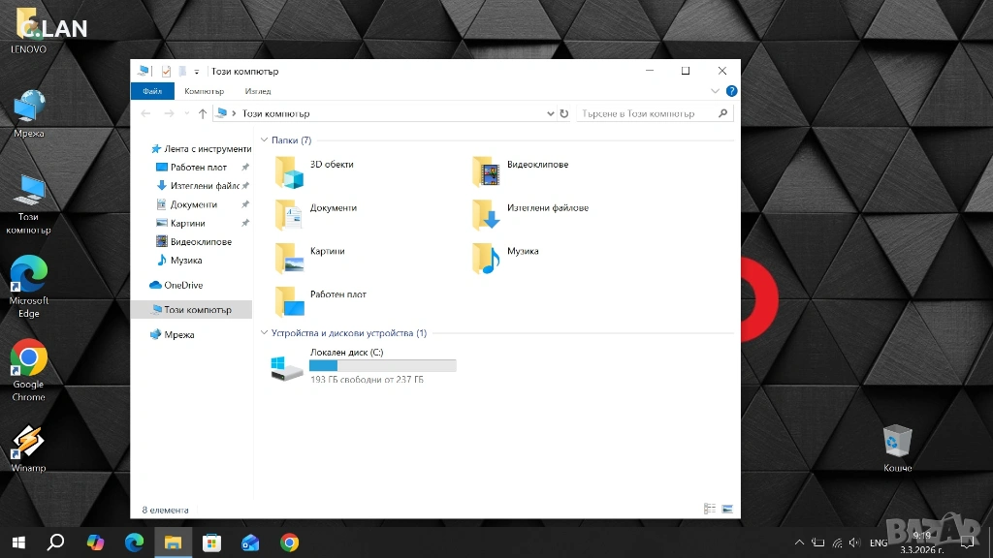This screenshot has height=558, width=993.
Task: Launch Microsoft Store from the taskbar
Action: 211,542
